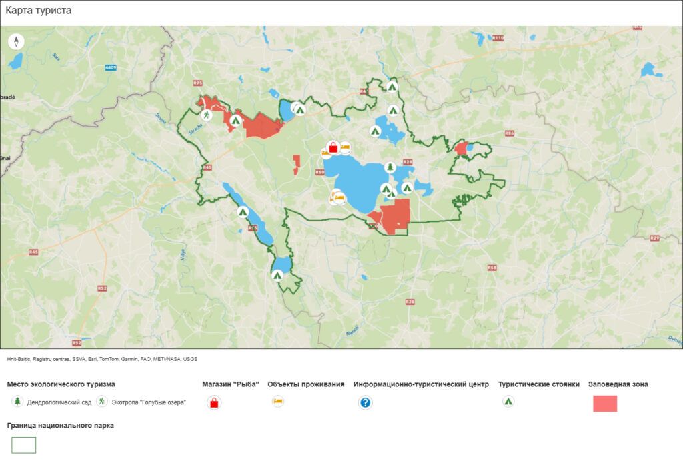Select the hiking eco-trail marker on map
The image size is (683, 465).
pos(208,115)
